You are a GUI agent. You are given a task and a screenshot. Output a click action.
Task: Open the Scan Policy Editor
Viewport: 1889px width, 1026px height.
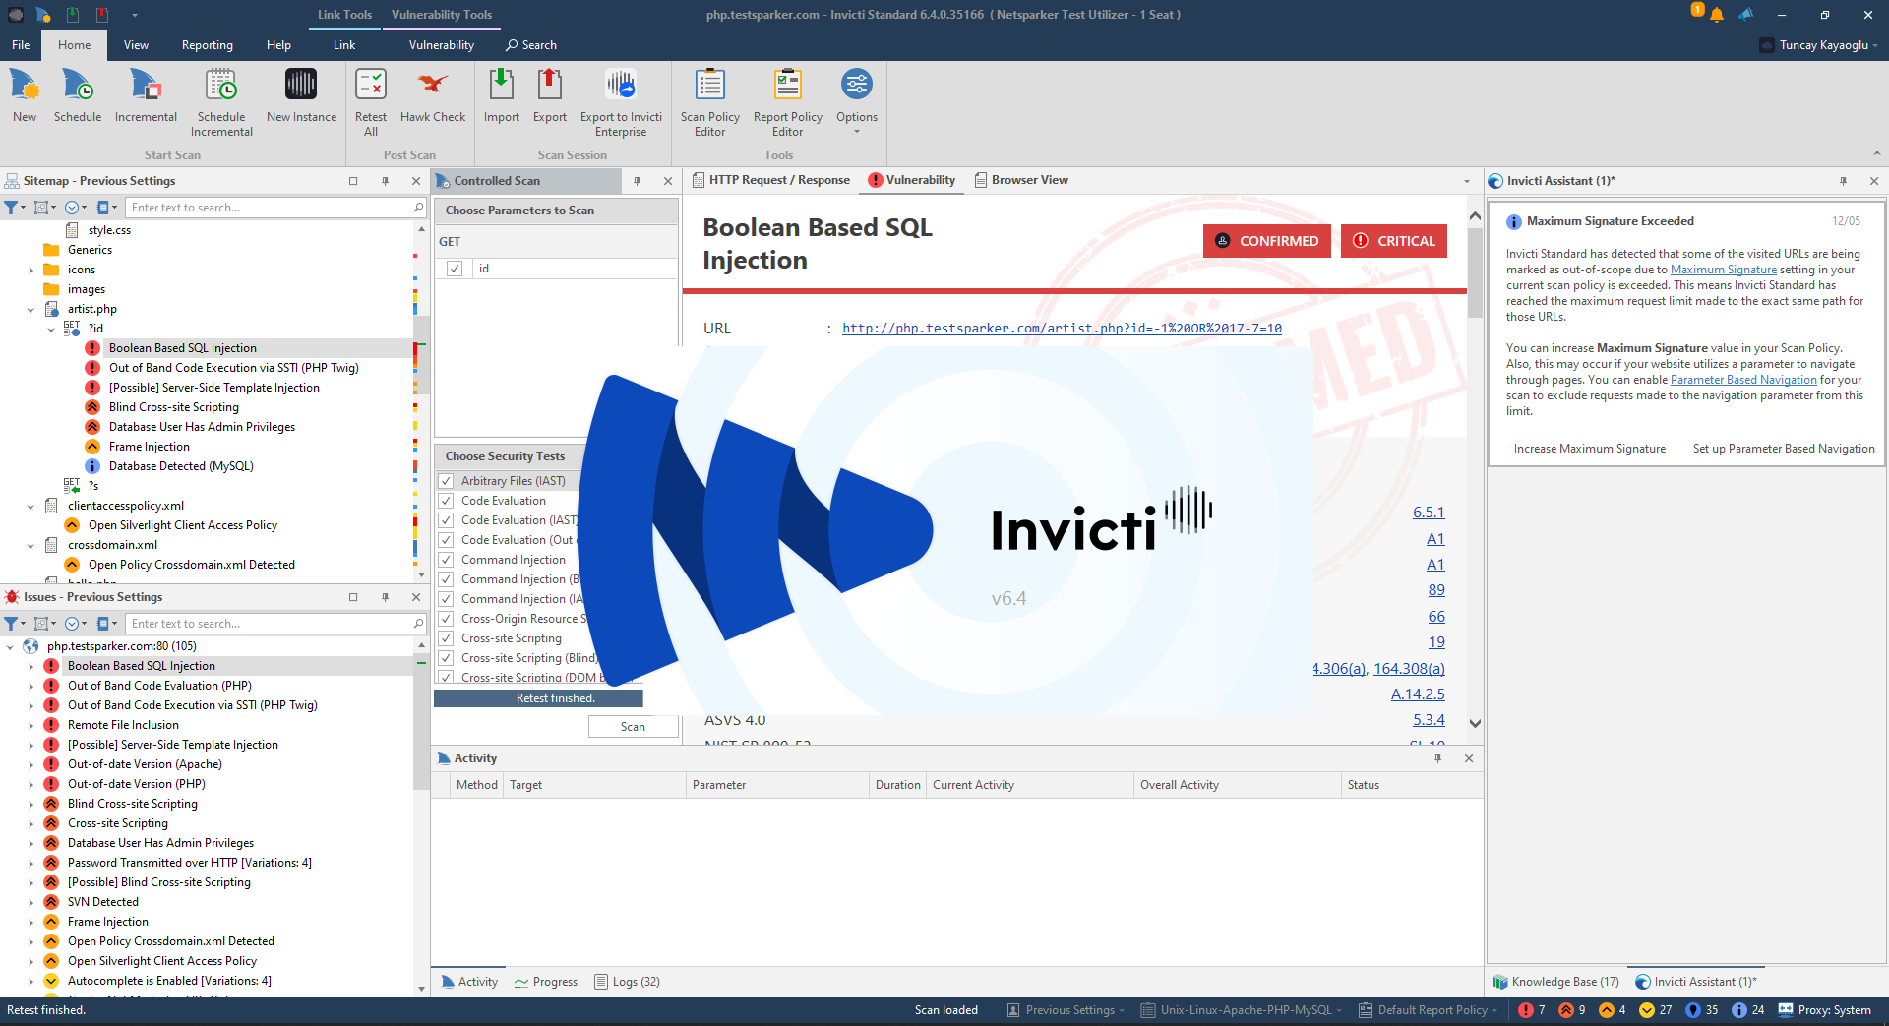point(709,102)
